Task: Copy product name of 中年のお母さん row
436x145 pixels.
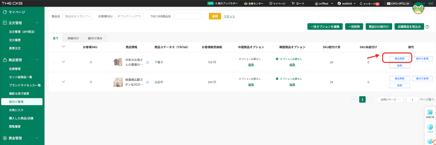Action: pos(147,62)
